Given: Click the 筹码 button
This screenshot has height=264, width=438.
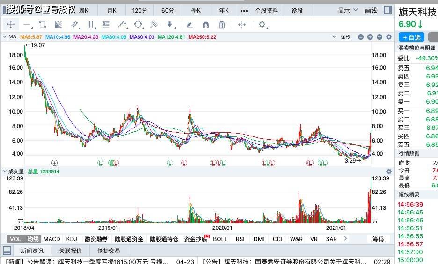Looking at the screenshot, I should click(x=378, y=239).
